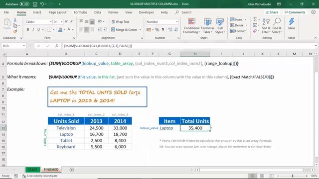Expand the Conditional Formatting menu
319x179 pixels.
click(x=191, y=26)
